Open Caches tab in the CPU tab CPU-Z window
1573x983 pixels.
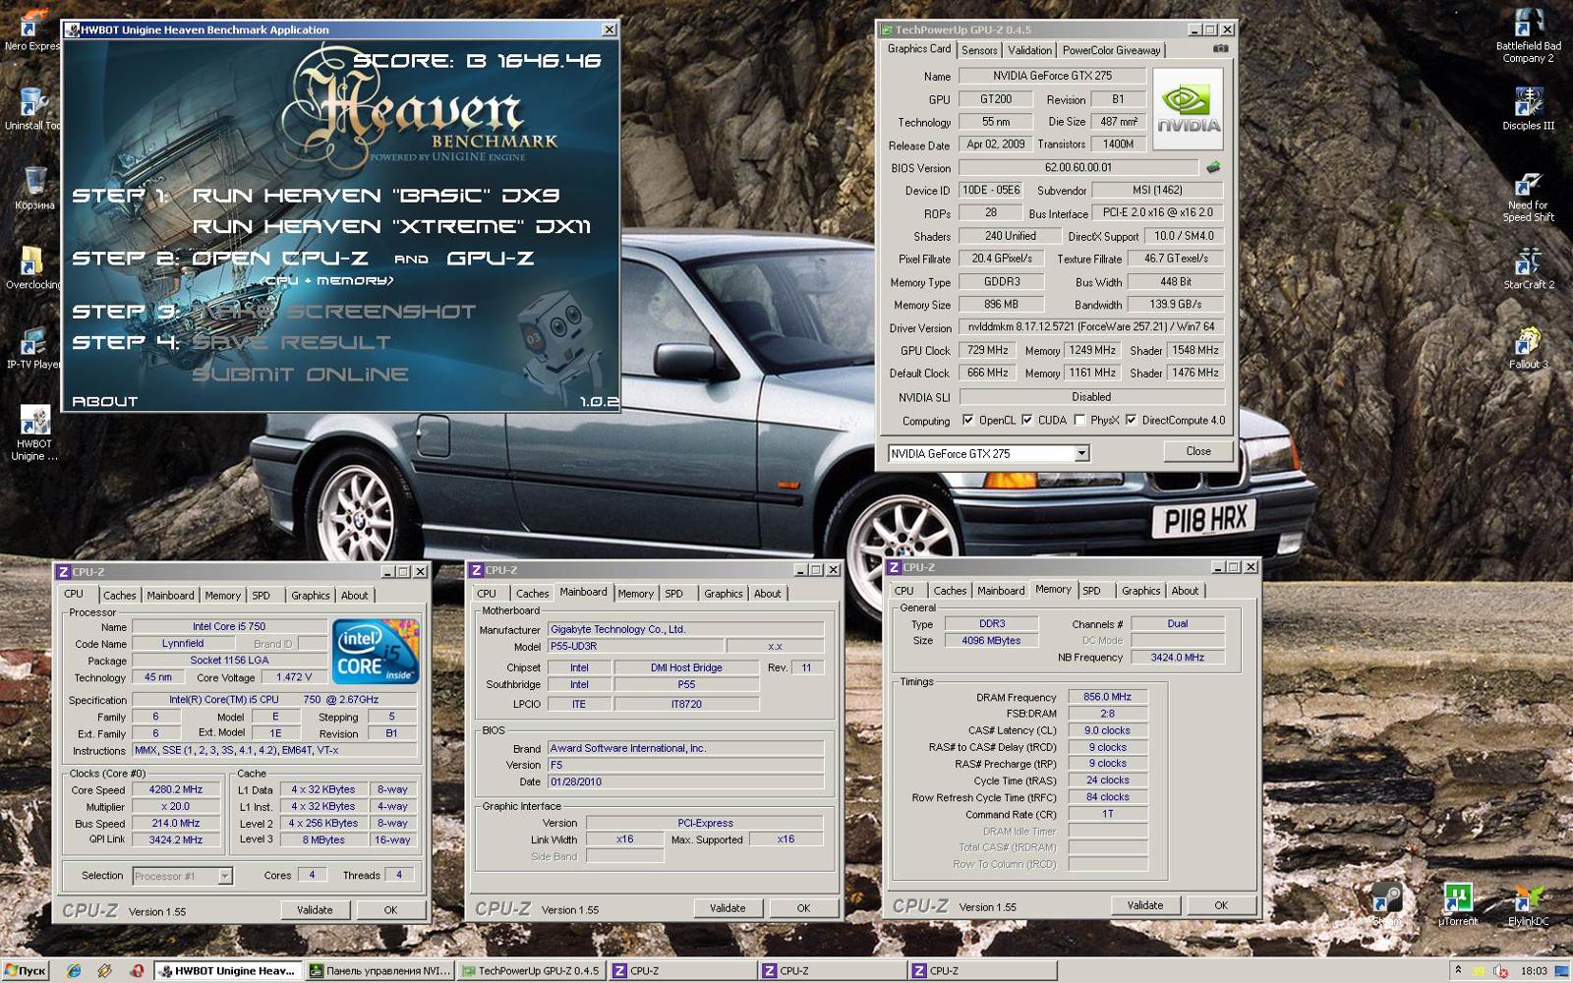click(x=120, y=596)
